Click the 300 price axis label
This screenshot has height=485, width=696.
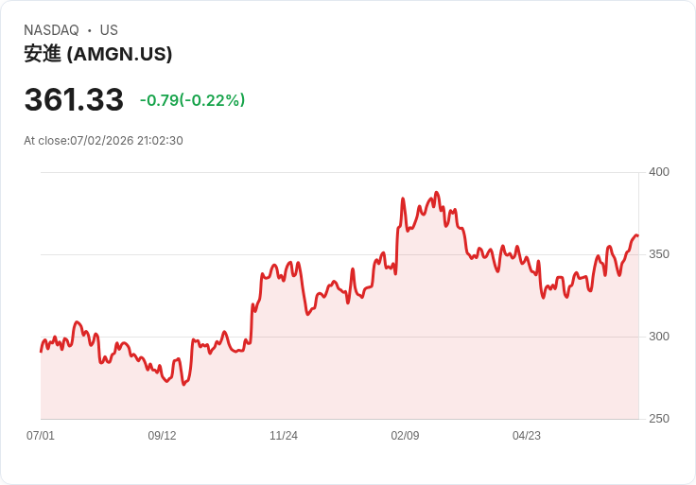click(x=659, y=337)
